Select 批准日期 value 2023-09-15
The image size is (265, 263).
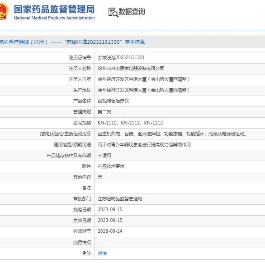[x=110, y=210]
